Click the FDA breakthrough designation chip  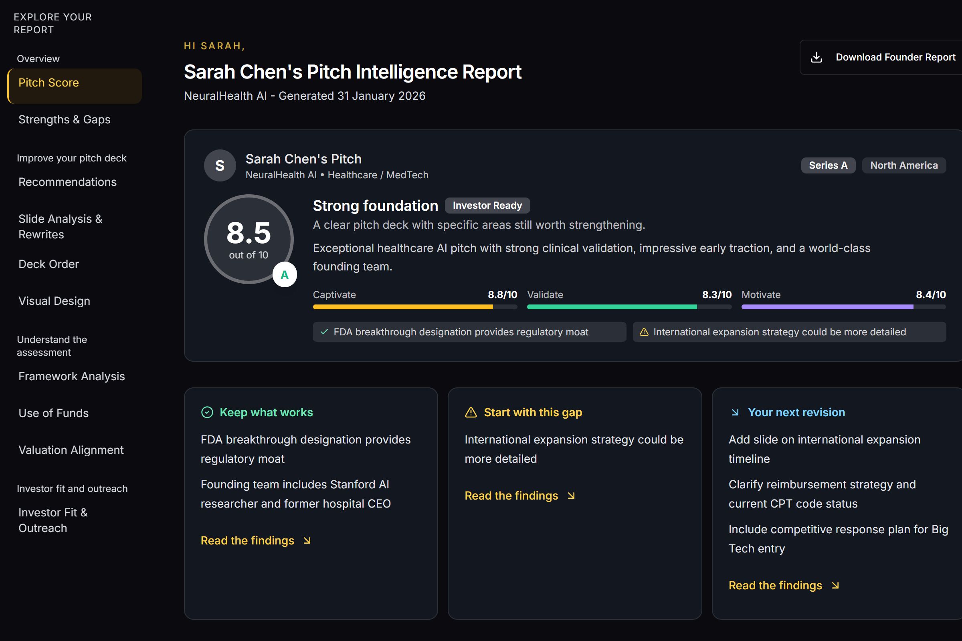pyautogui.click(x=469, y=332)
